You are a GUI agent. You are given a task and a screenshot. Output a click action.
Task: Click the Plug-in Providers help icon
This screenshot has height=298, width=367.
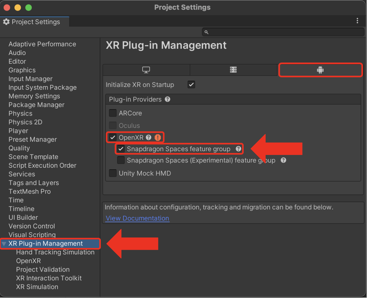coord(167,99)
